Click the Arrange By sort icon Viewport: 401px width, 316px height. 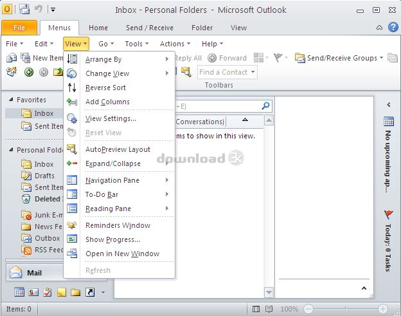click(72, 59)
